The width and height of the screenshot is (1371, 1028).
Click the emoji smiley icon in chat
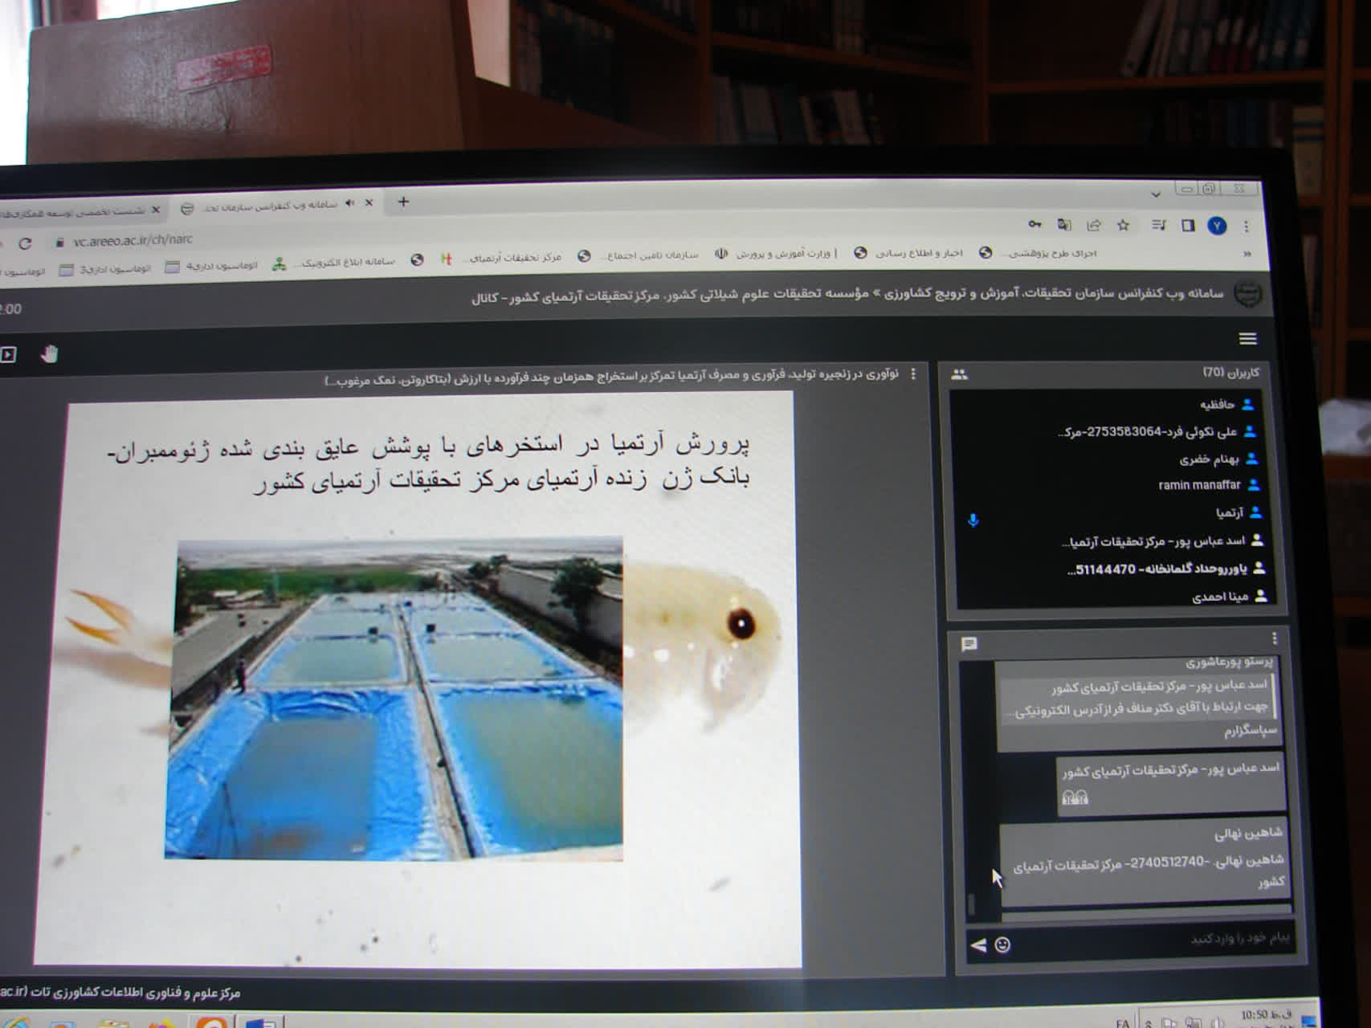click(x=1002, y=945)
